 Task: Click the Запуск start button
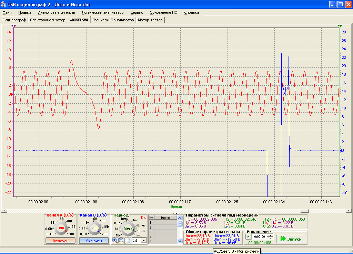coord(291,239)
